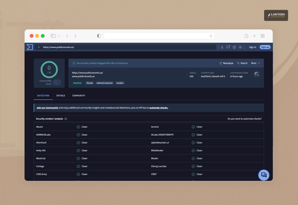Click the Sign in link
298x205 pixels.
pyautogui.click(x=252, y=47)
